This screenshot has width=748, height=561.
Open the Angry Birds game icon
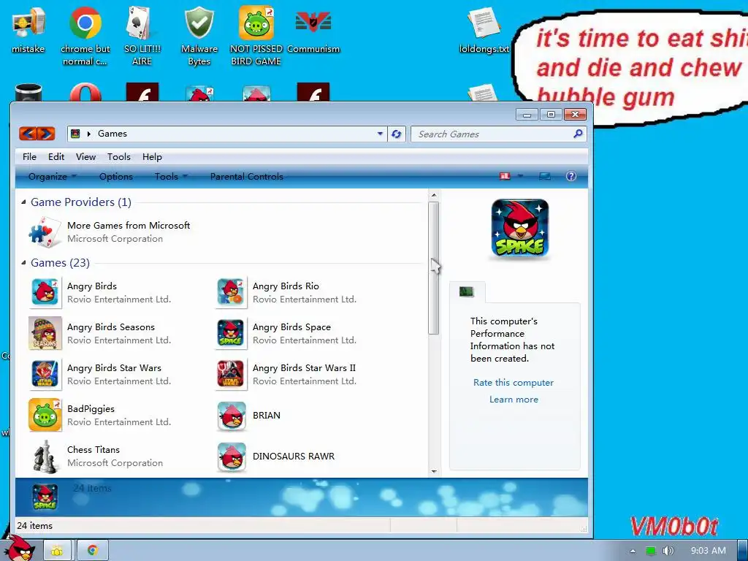[45, 292]
